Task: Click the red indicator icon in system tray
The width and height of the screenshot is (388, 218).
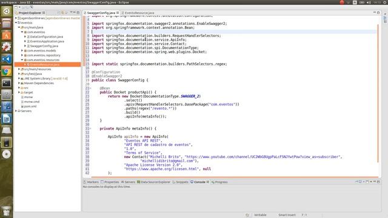Action: pos(342,2)
